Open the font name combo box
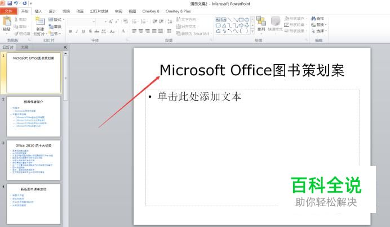 pos(81,22)
